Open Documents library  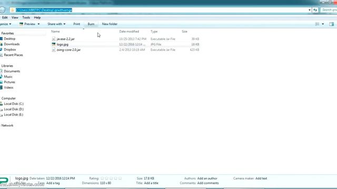12,71
